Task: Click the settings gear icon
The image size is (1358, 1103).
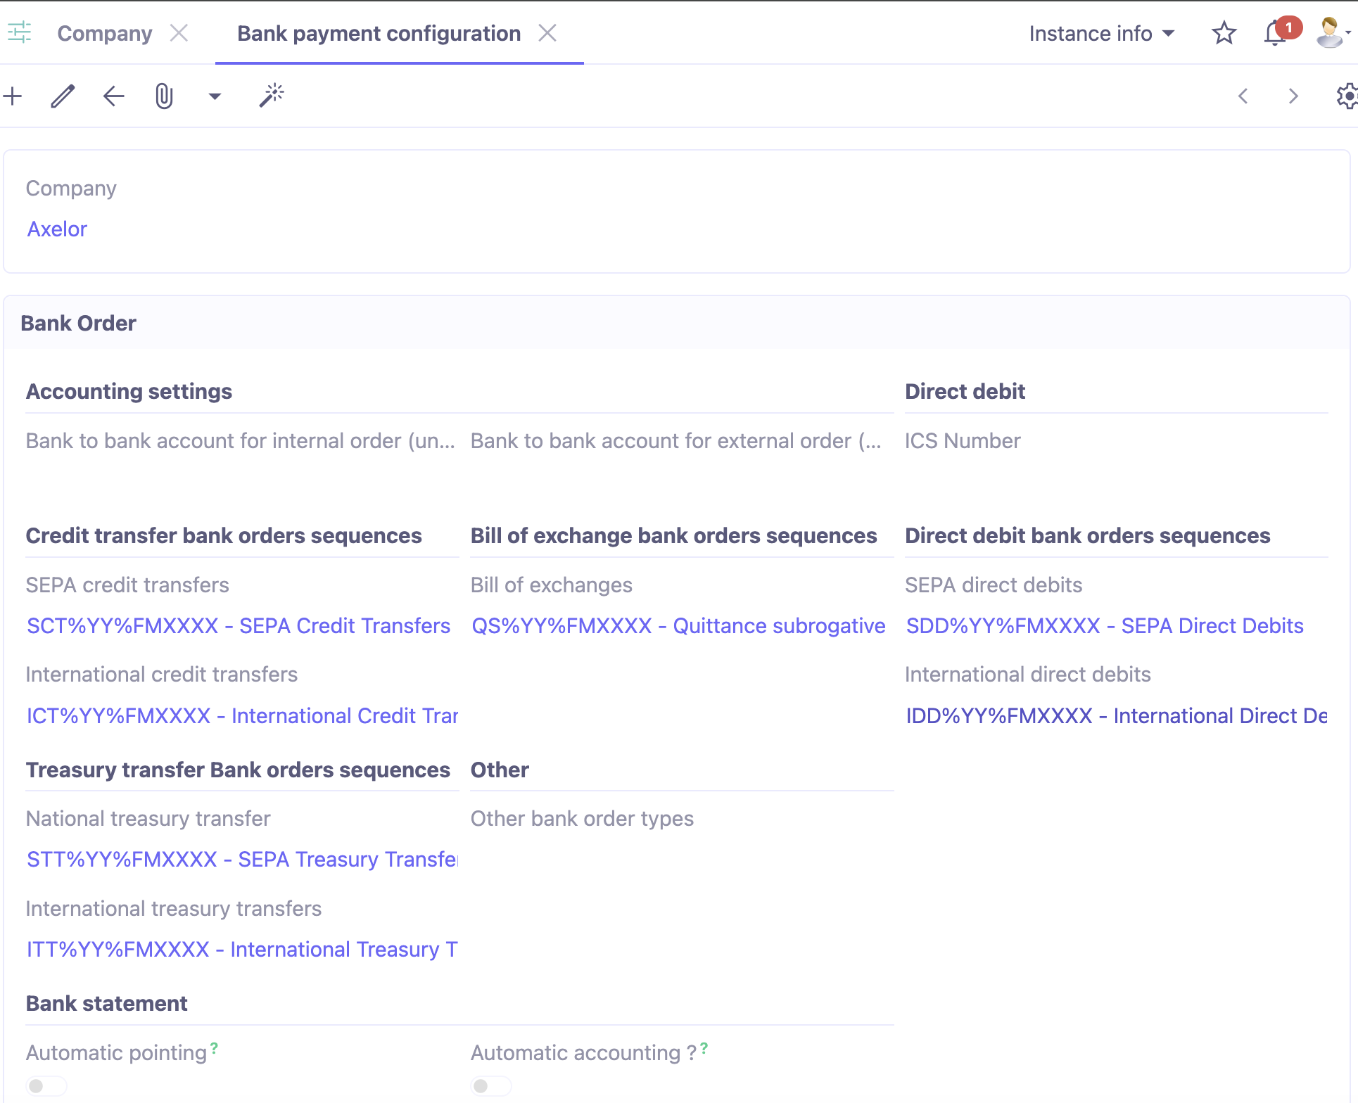Action: [1347, 96]
